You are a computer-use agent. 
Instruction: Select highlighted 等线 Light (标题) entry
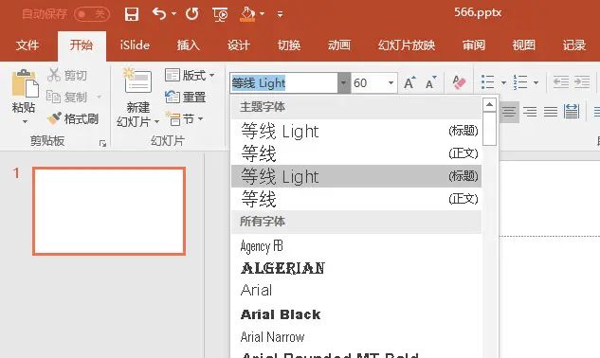click(356, 176)
